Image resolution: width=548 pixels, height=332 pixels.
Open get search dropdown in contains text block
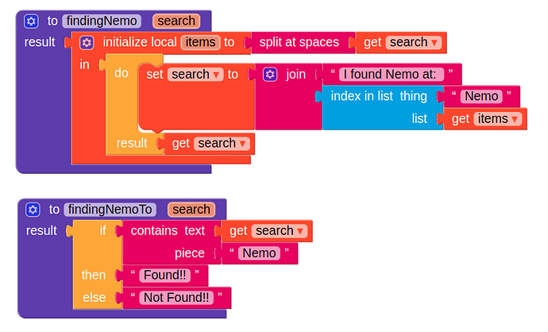(x=301, y=231)
